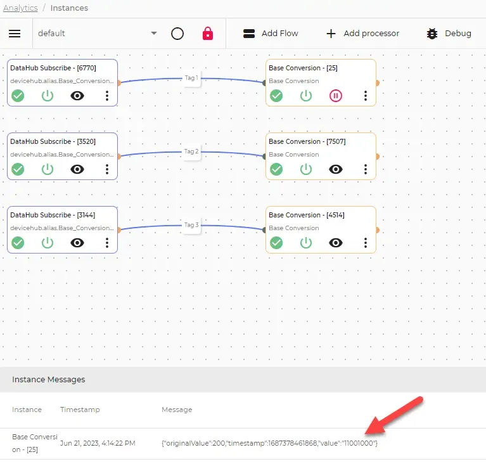
Task: Click the circle status icon in the toolbar
Action: click(x=177, y=34)
